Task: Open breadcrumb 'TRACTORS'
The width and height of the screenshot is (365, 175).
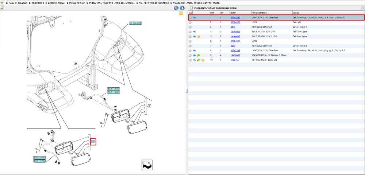Action: (38, 3)
